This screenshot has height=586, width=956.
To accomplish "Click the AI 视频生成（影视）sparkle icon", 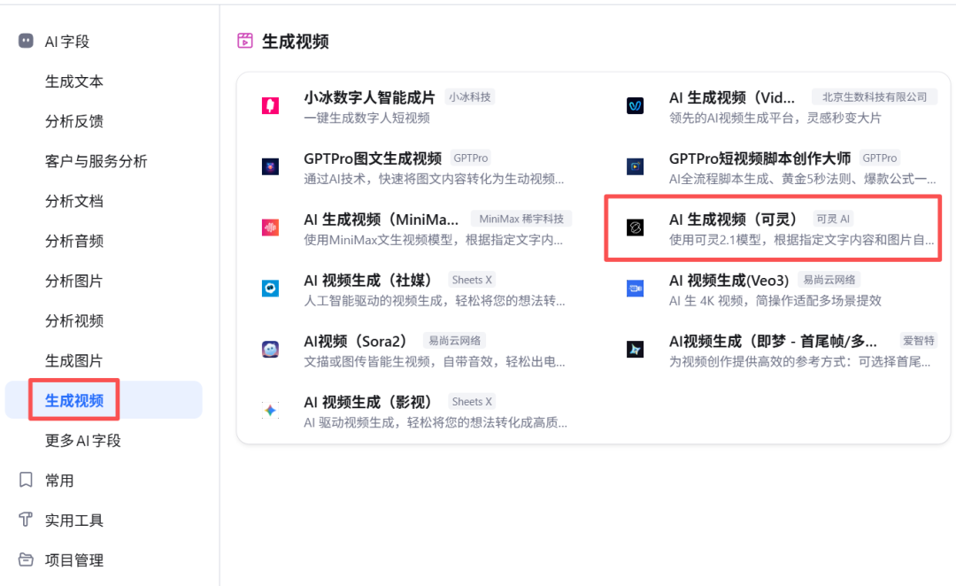I will (x=270, y=408).
